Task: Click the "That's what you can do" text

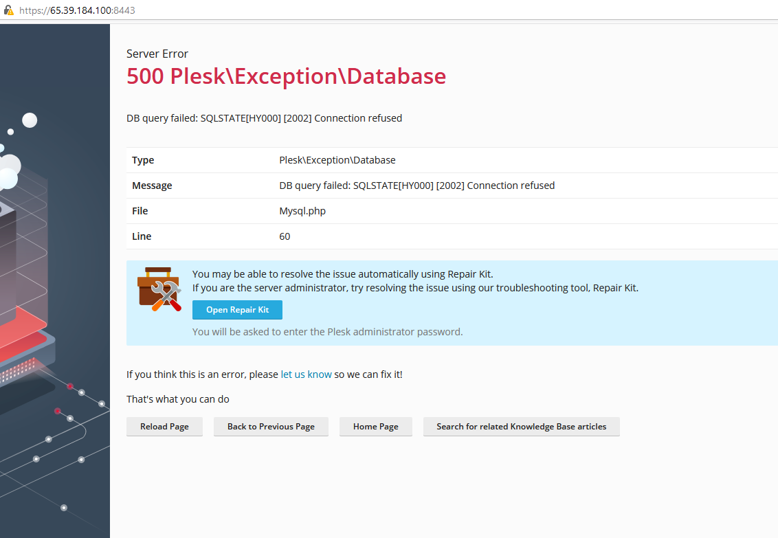Action: point(178,399)
